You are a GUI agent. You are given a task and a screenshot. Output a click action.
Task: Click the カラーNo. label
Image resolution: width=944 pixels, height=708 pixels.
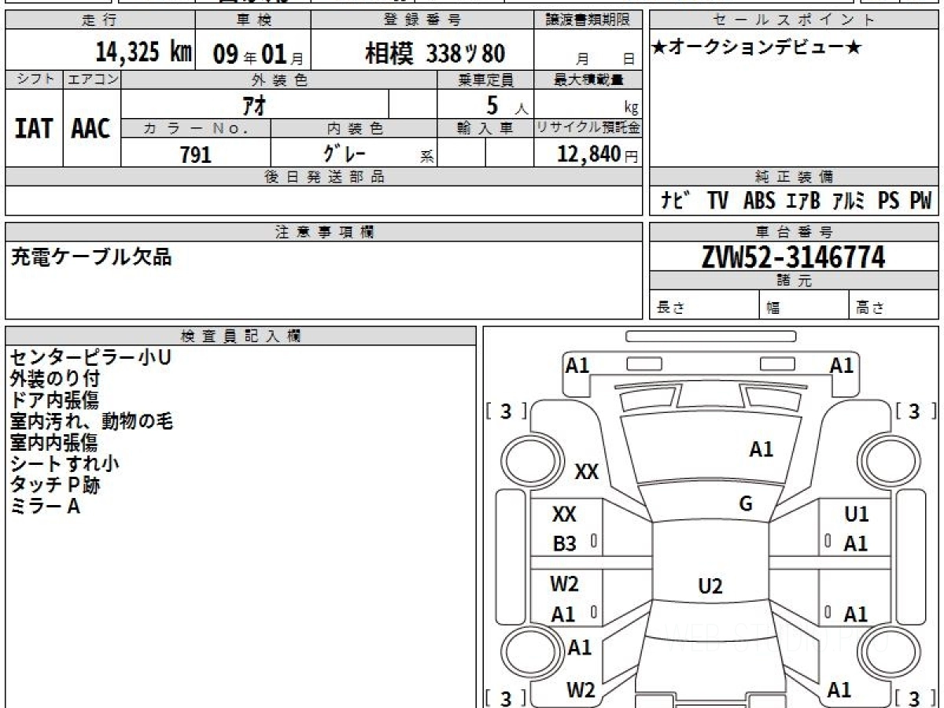[x=196, y=128]
